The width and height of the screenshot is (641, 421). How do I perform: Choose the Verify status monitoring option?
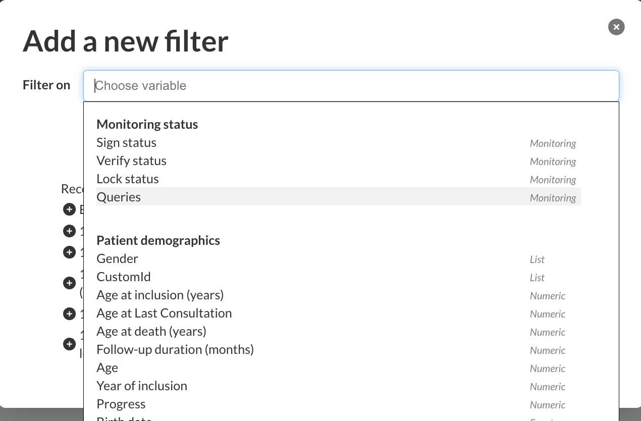pyautogui.click(x=132, y=161)
